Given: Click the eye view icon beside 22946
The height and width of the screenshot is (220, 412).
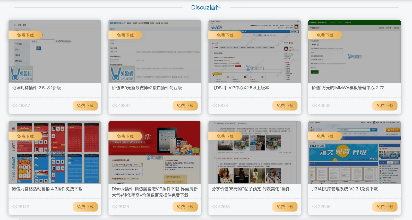Looking at the screenshot, I should click(314, 207).
